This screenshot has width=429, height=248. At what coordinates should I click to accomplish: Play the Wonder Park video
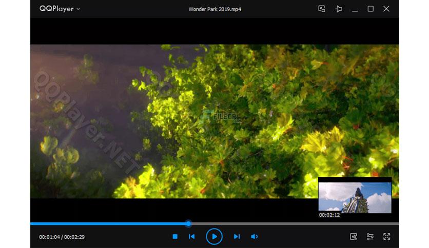[x=214, y=237]
